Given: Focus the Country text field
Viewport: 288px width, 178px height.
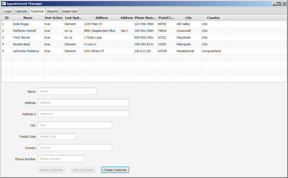Looking at the screenshot, I should pos(75,148).
